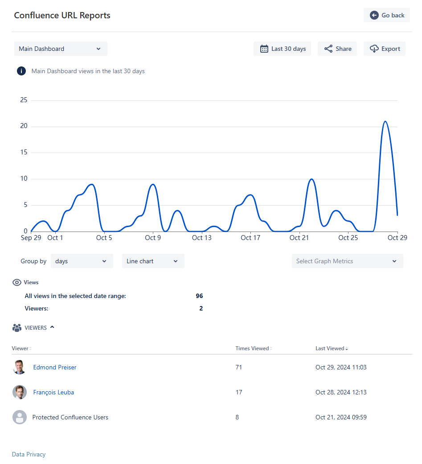Click François Leuba's profile picture
Viewport: 422px width, 464px height.
(x=20, y=392)
